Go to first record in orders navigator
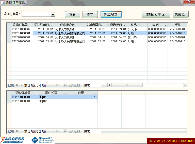 [17, 85]
